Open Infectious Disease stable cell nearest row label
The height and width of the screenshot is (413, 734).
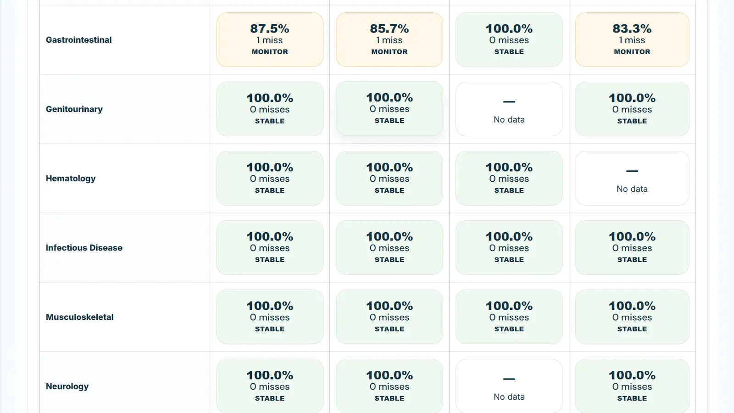[270, 247]
